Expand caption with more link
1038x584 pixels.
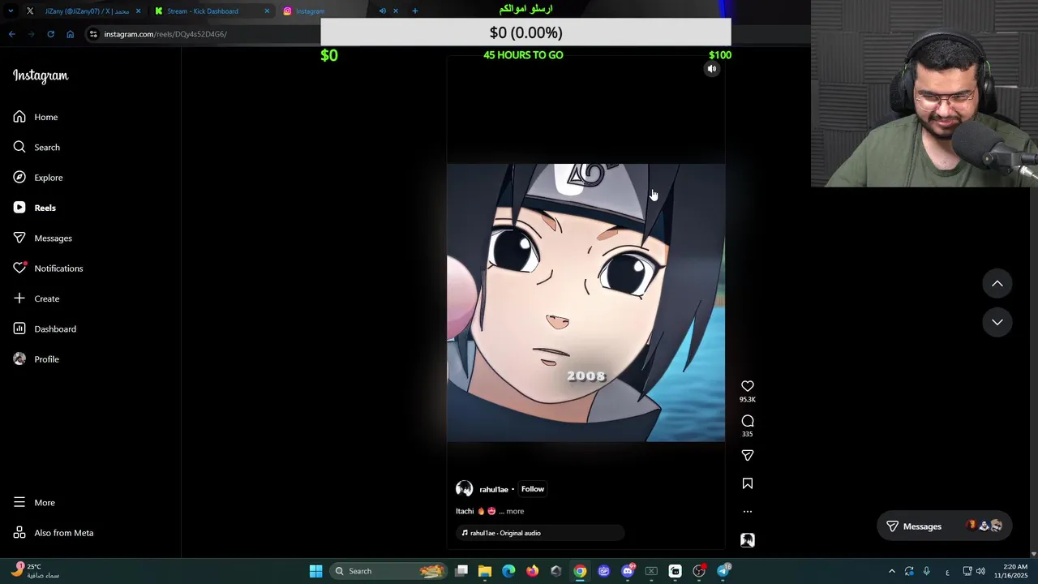(x=515, y=511)
